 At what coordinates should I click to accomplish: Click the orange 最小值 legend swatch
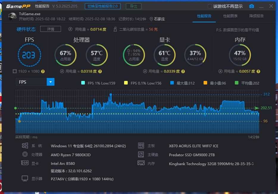tap(205, 83)
